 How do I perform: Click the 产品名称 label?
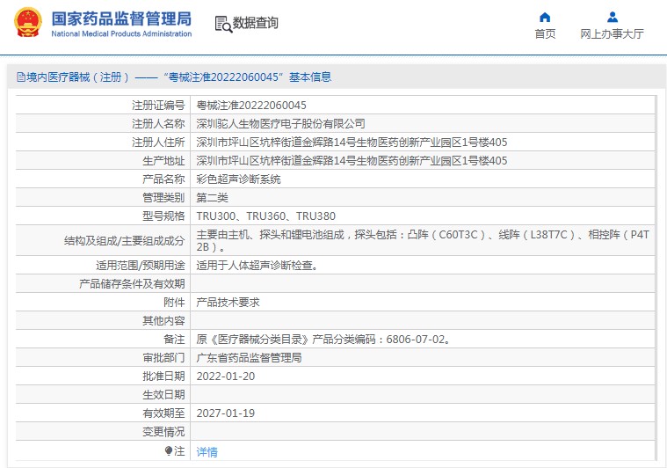pos(163,179)
